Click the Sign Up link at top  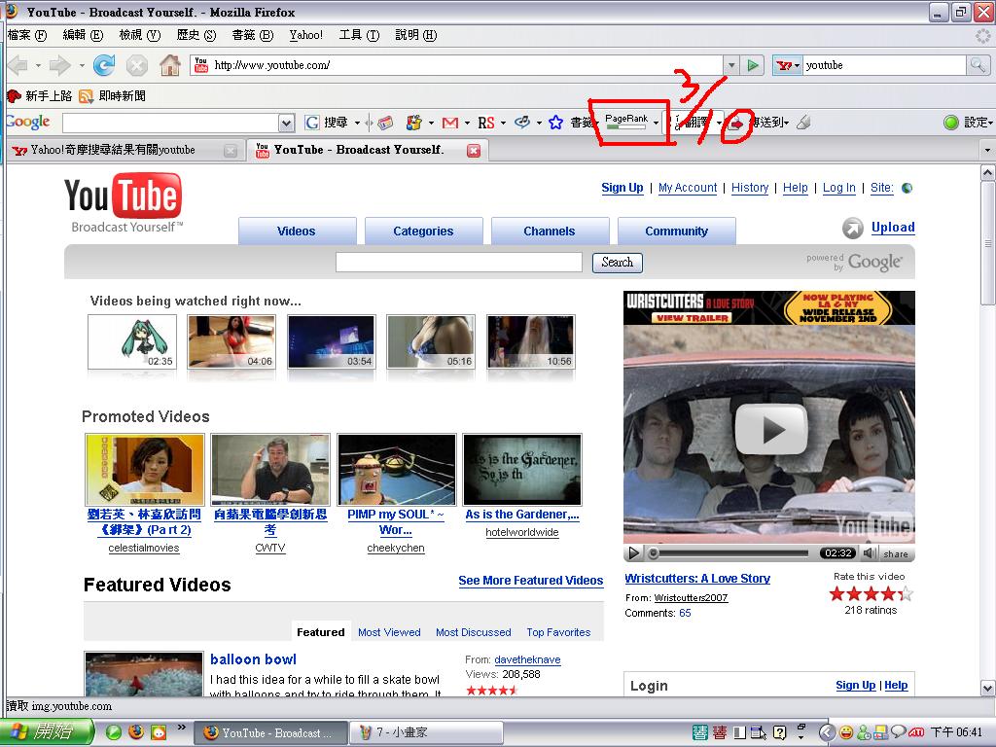point(622,188)
